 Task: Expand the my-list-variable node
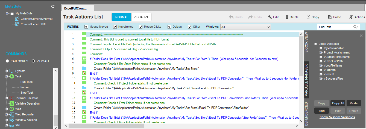pyautogui.click(x=321, y=48)
